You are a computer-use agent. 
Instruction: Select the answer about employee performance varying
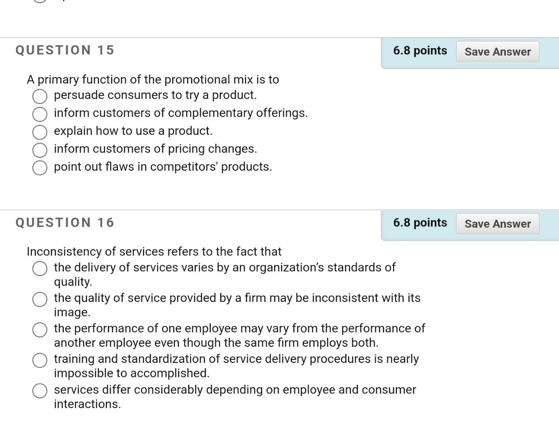point(40,330)
